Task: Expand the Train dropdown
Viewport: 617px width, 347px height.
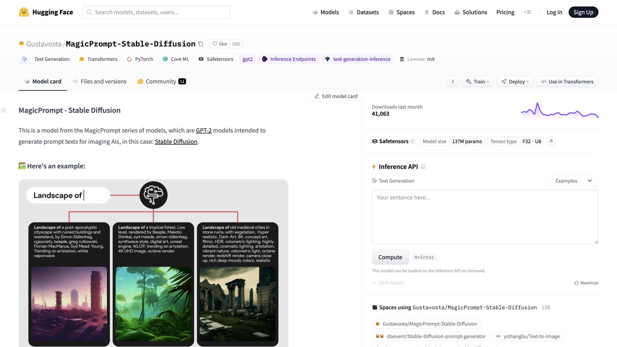Action: coord(477,82)
